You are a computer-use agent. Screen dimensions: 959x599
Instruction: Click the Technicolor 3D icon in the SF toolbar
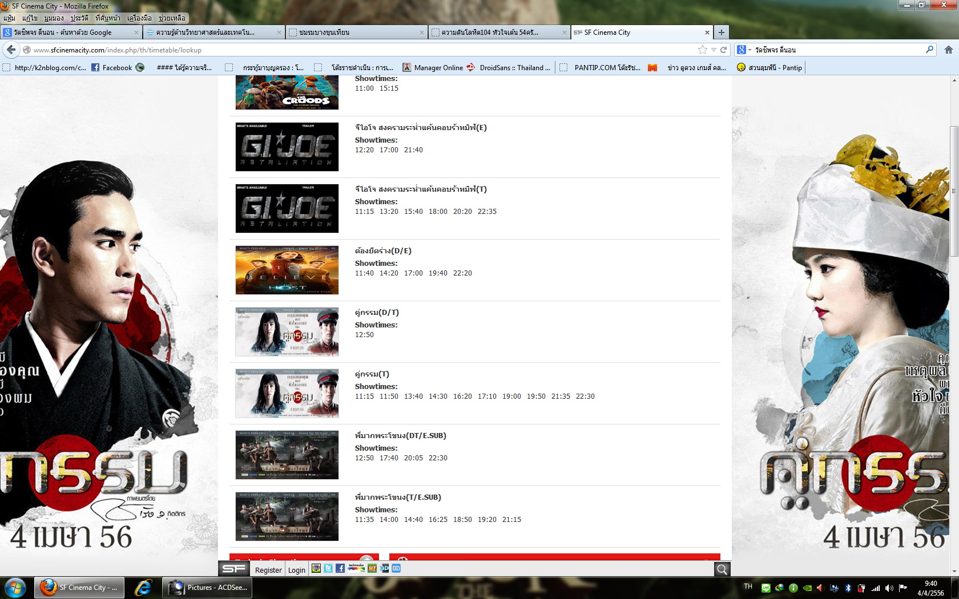(x=356, y=568)
